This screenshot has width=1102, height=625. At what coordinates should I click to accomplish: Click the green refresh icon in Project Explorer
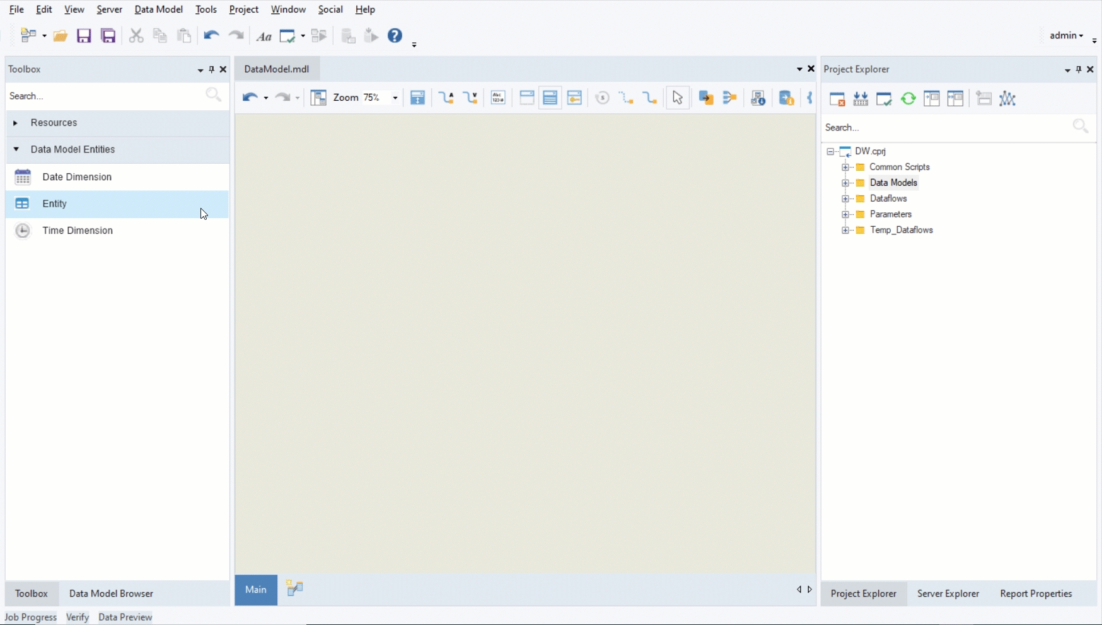pyautogui.click(x=908, y=99)
